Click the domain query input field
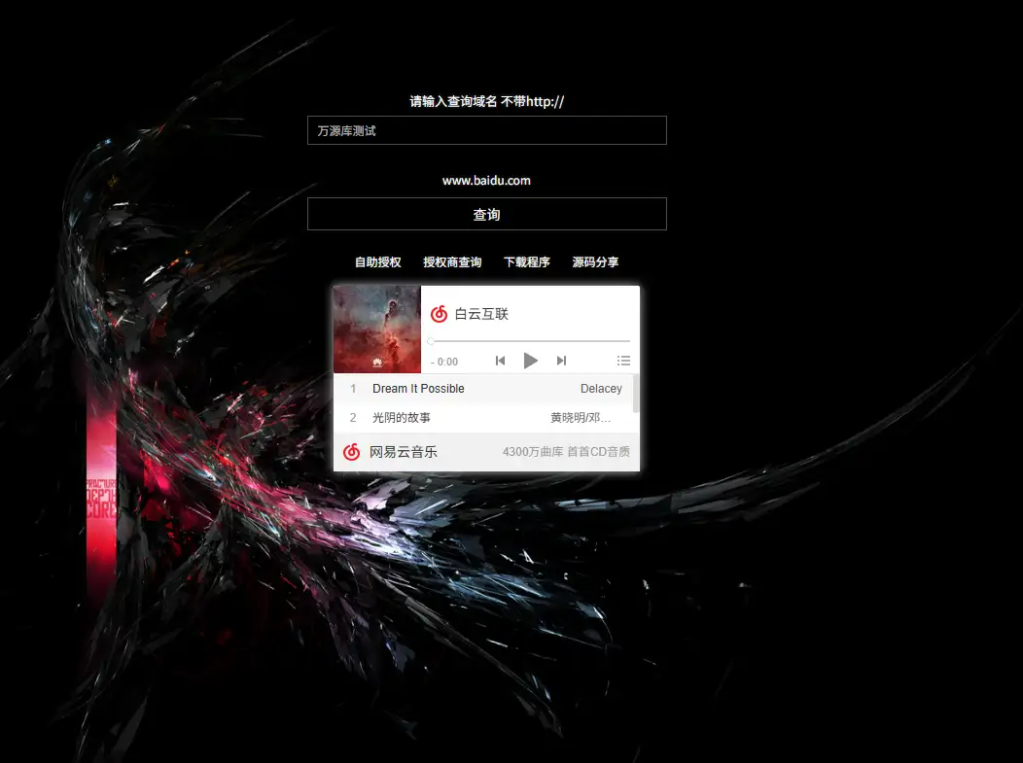This screenshot has height=763, width=1023. pyautogui.click(x=486, y=130)
